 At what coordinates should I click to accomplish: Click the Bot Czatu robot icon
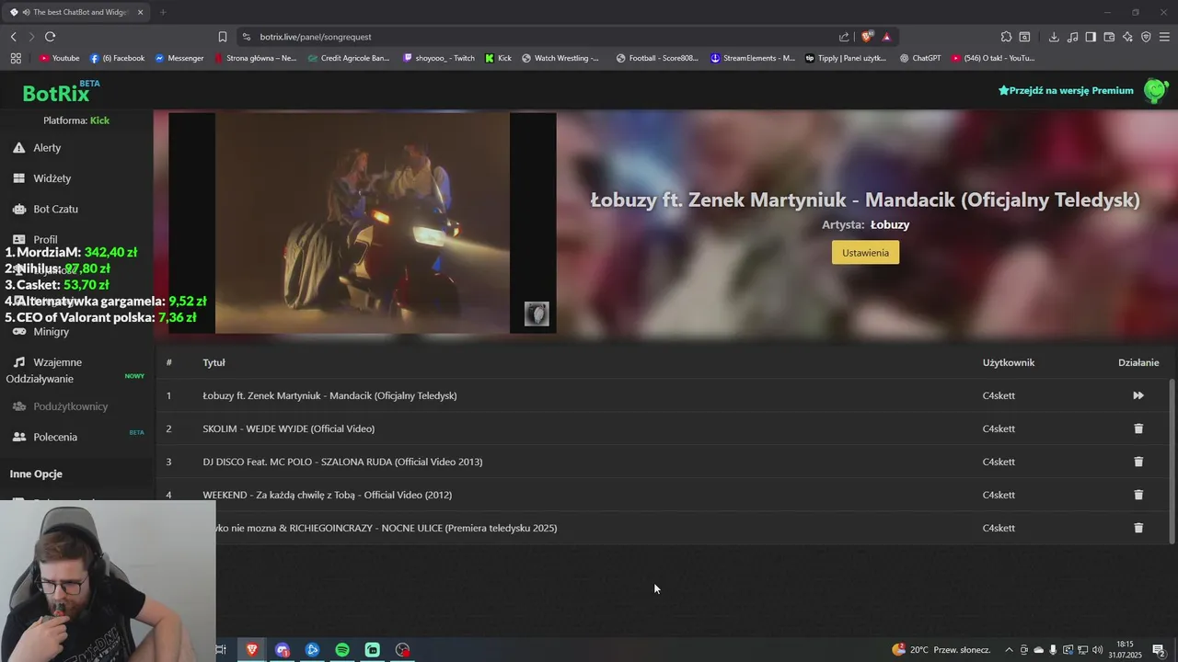pos(19,209)
